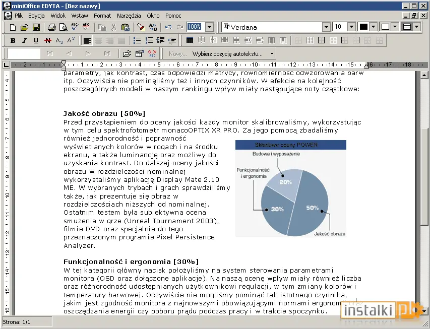Toggle underline formatting with the U button

tap(36, 41)
